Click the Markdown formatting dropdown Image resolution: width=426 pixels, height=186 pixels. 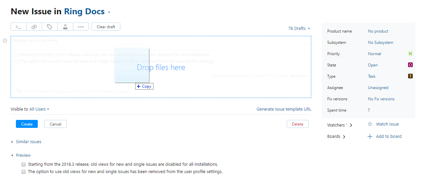[x=300, y=76]
